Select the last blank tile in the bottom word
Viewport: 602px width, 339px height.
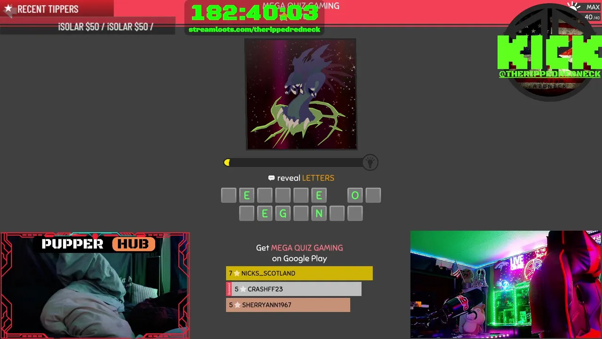pyautogui.click(x=355, y=213)
